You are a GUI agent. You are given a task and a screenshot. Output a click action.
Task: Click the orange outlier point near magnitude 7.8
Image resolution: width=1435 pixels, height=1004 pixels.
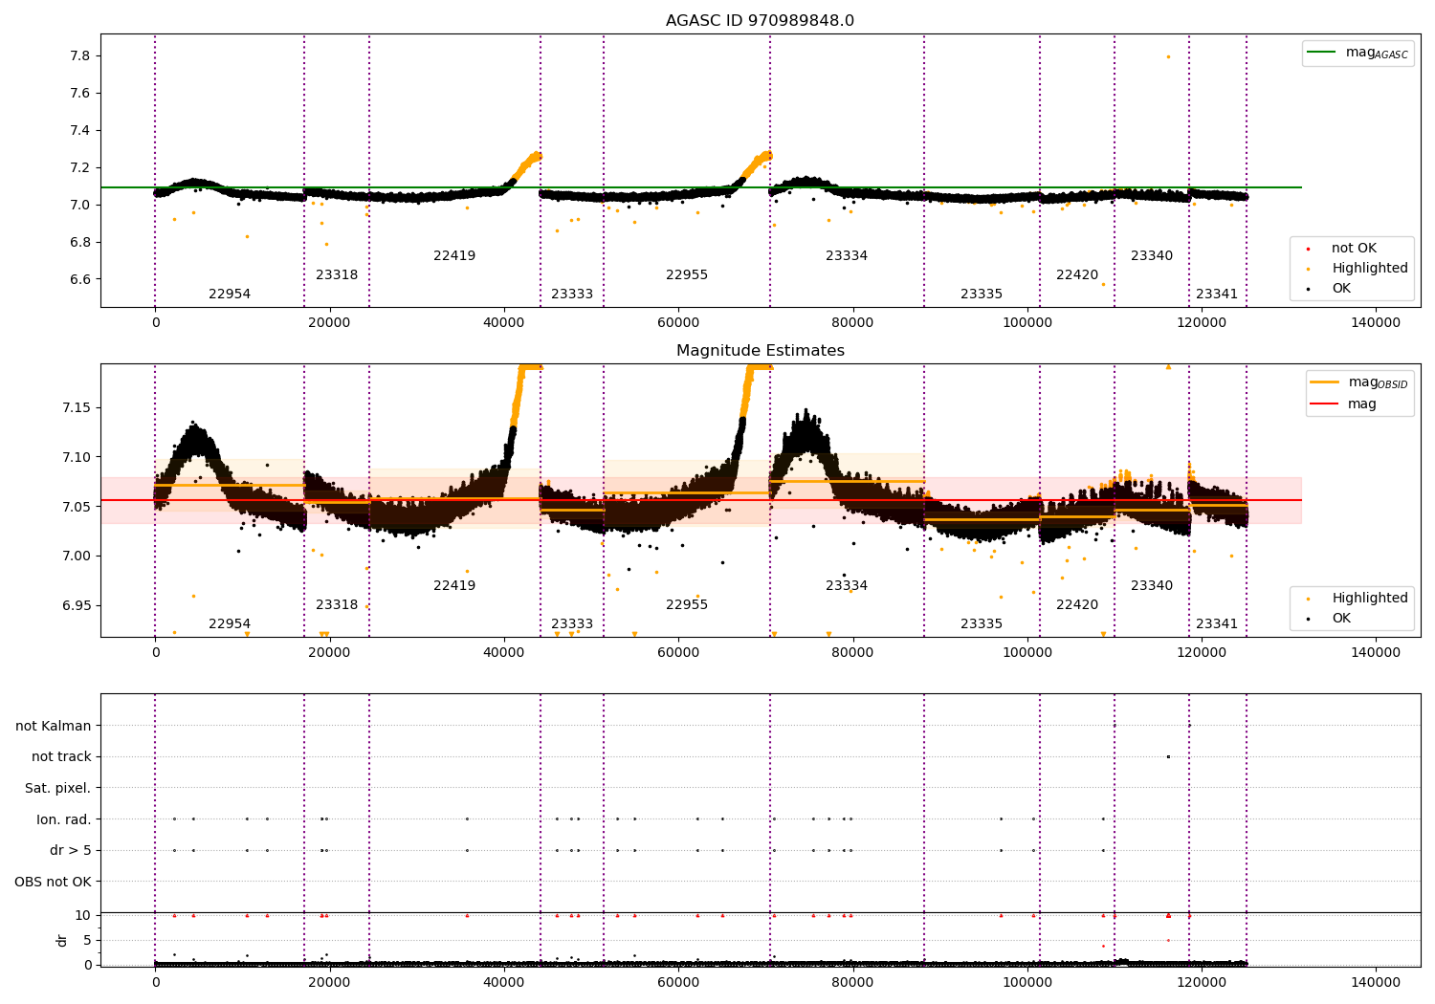1168,56
